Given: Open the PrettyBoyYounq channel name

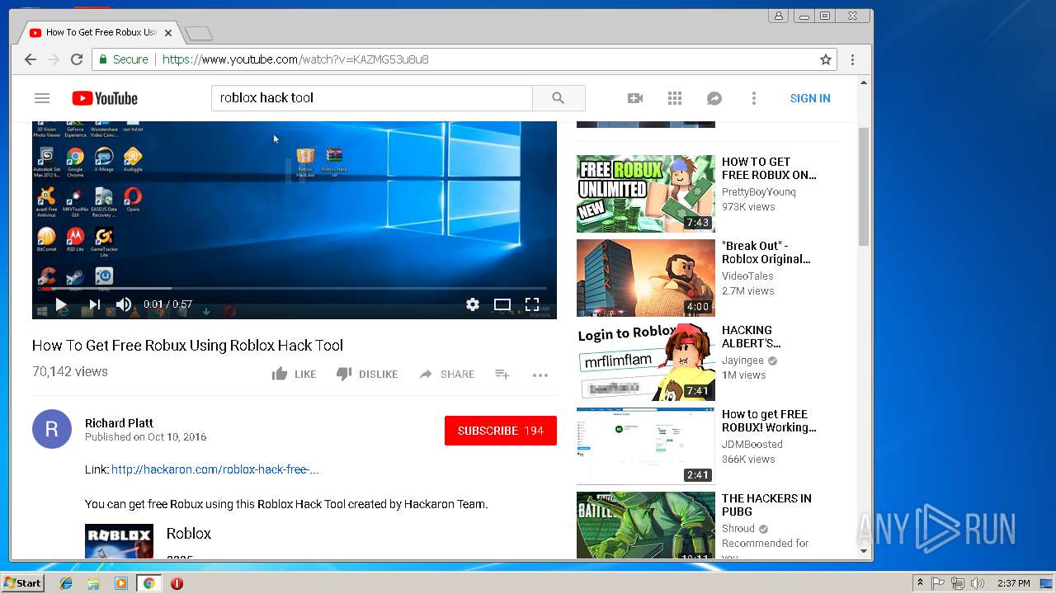Looking at the screenshot, I should point(759,192).
